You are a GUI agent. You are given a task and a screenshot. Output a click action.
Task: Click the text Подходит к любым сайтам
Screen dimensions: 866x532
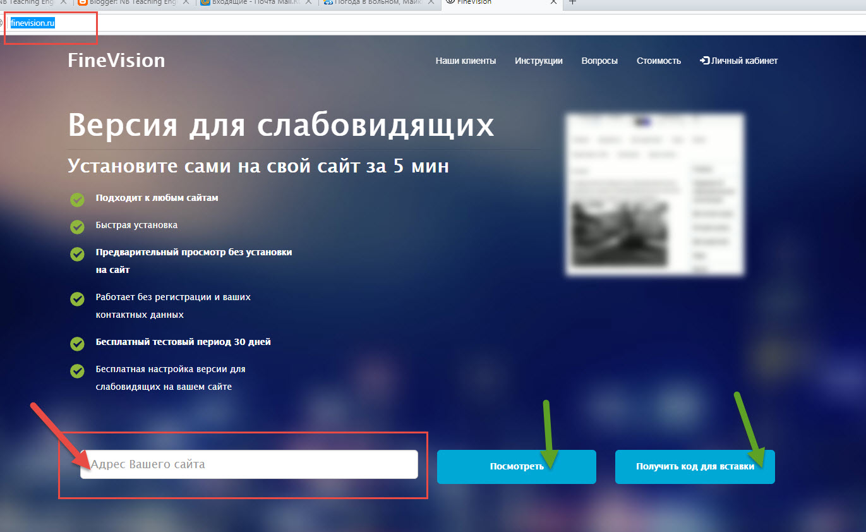pos(157,198)
